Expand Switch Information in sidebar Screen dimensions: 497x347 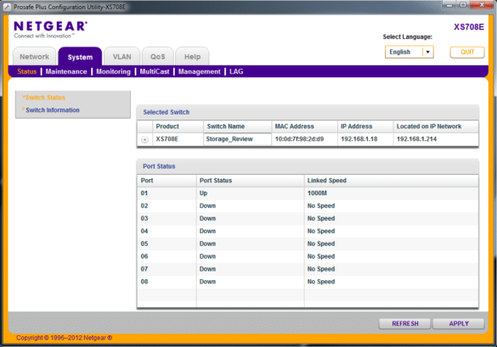click(x=53, y=109)
